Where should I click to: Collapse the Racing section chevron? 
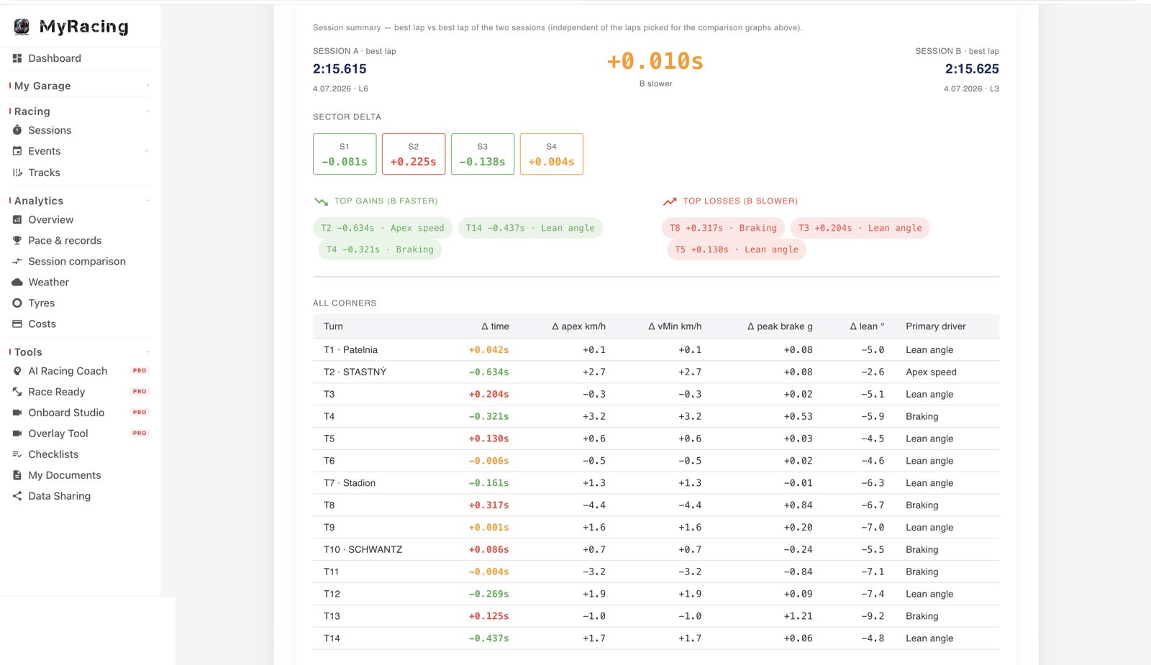[147, 111]
